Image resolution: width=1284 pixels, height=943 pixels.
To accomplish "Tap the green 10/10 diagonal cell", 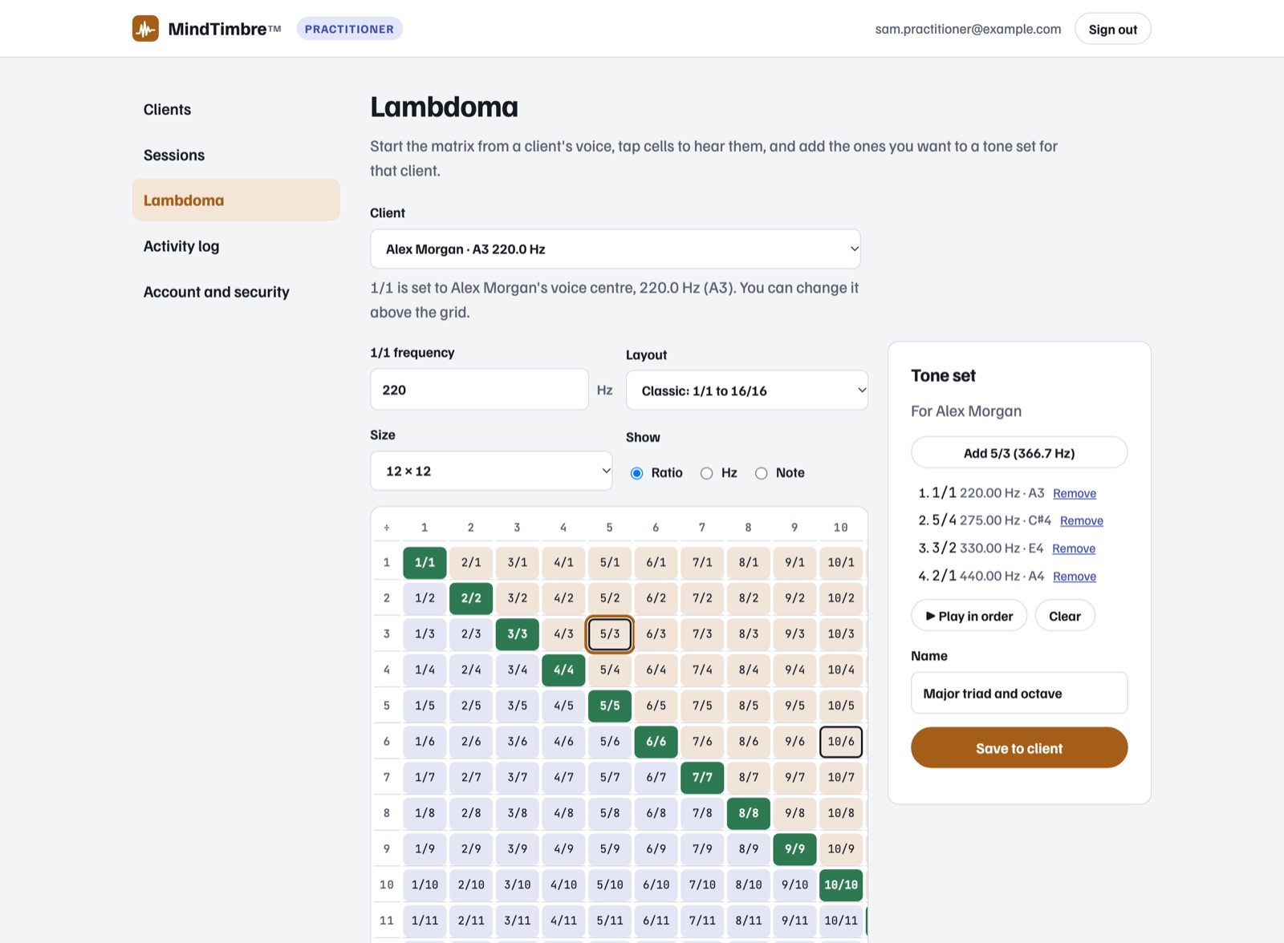I will [841, 884].
